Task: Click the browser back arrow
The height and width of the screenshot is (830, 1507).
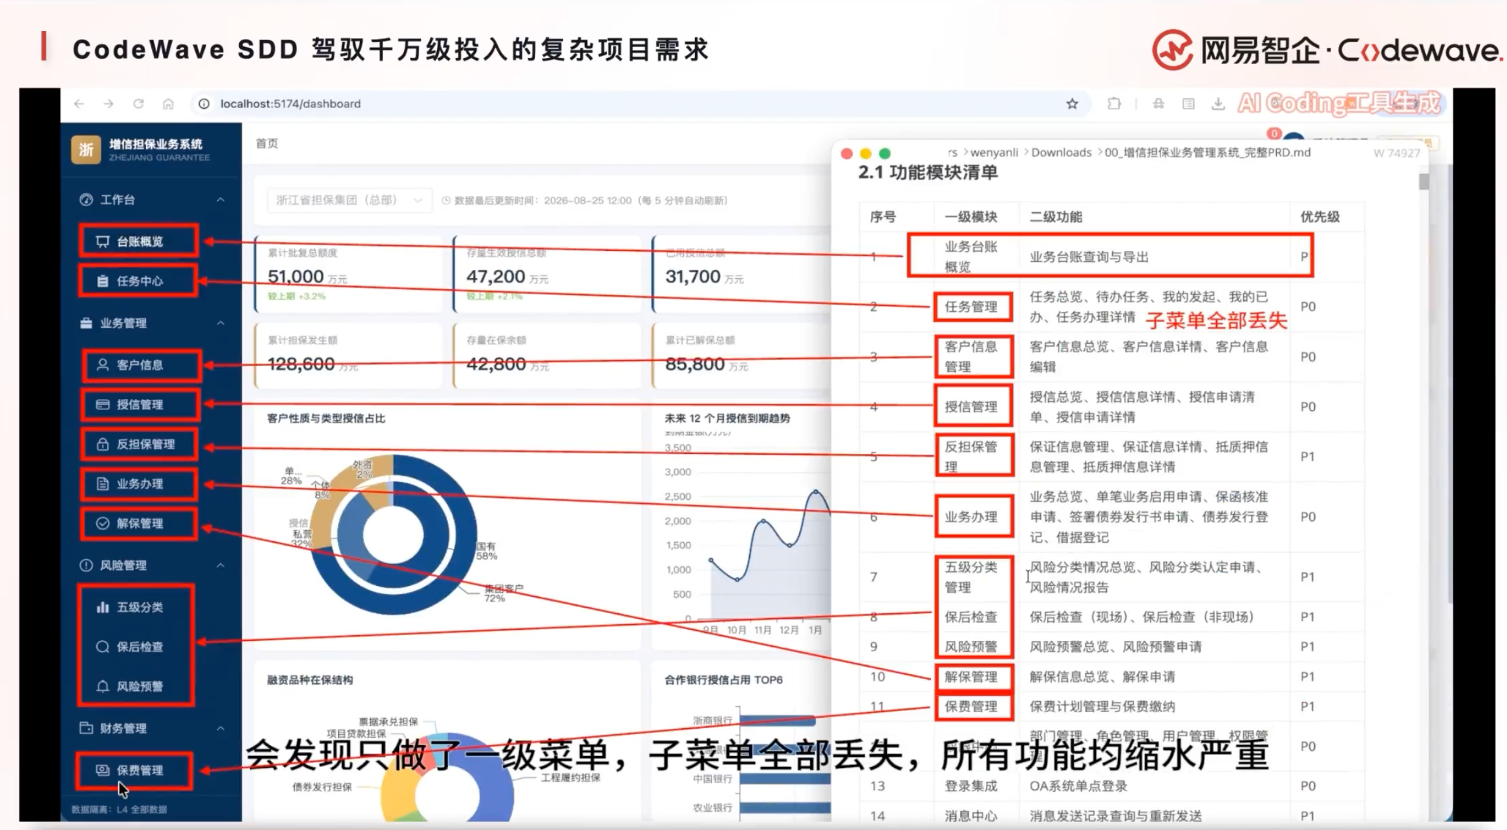Action: [79, 104]
